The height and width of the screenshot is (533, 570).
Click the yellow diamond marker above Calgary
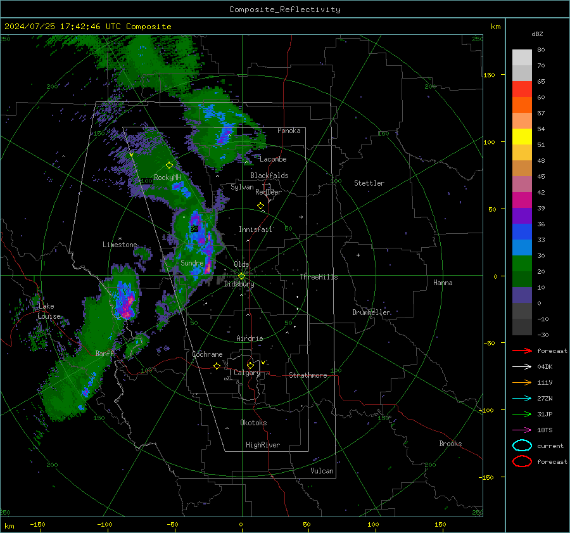250,365
